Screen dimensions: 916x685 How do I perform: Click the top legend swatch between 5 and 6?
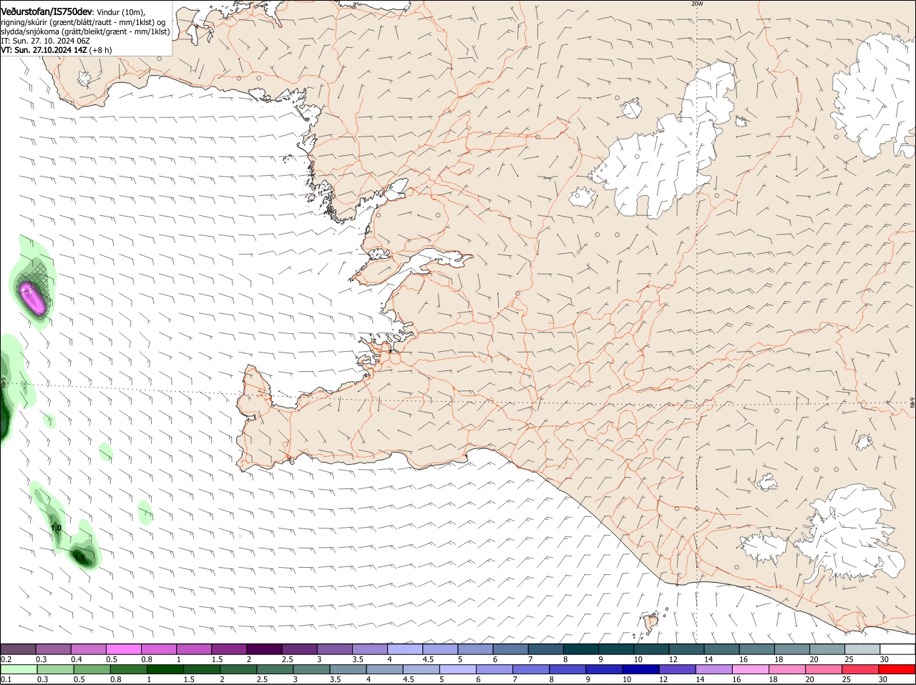(476, 649)
